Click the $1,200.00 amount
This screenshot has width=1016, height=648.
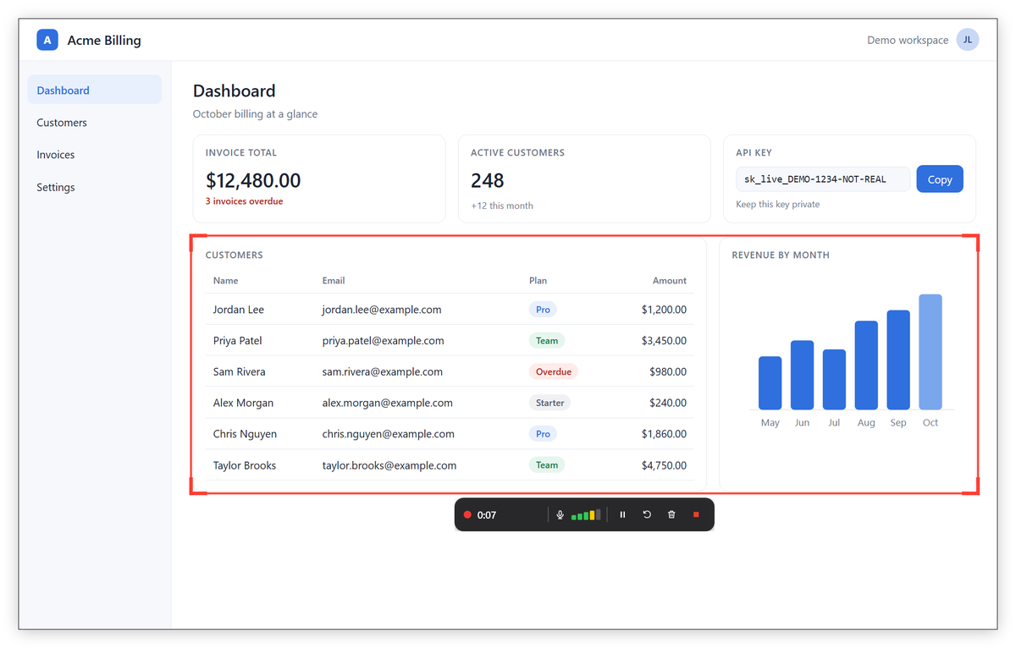664,310
